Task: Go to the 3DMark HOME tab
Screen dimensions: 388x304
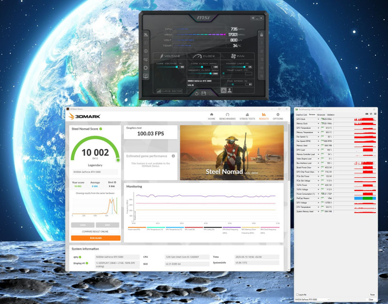Action: tap(211, 117)
